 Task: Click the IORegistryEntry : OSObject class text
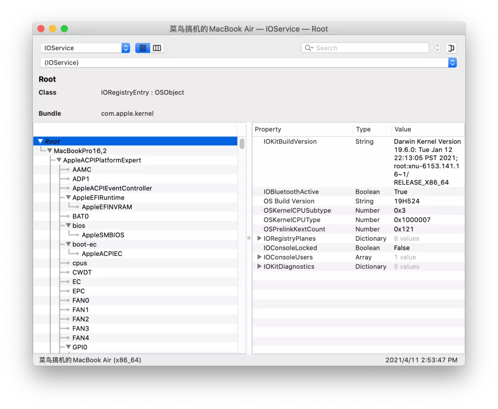[142, 92]
